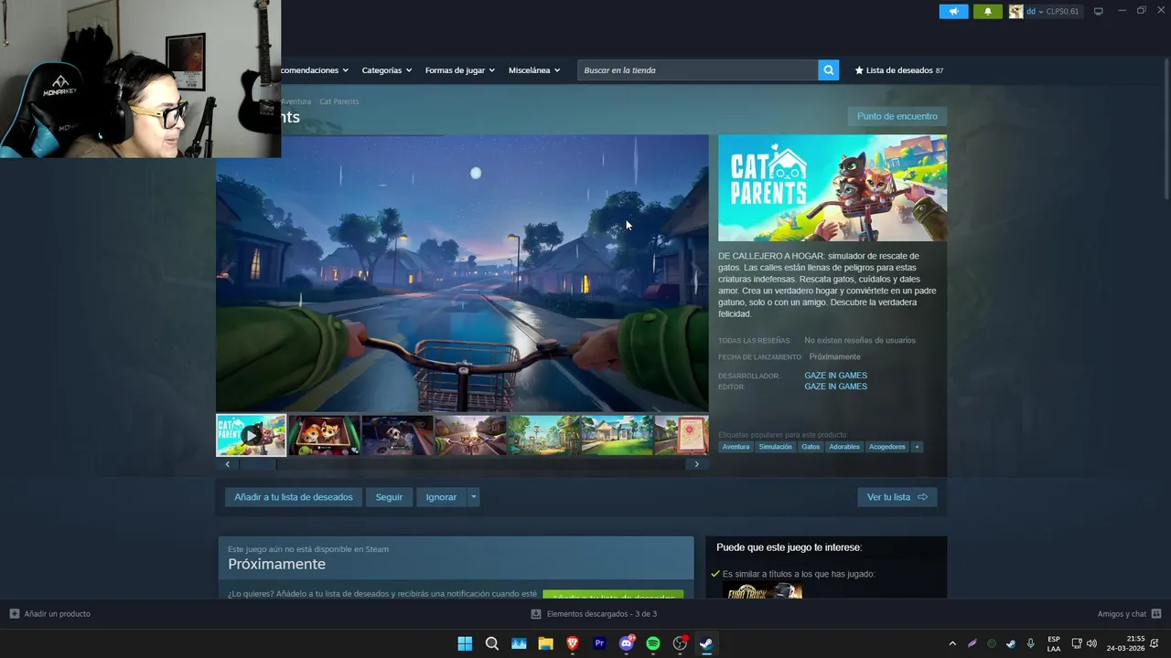The height and width of the screenshot is (658, 1171).
Task: Open the Aventura breadcrumb link
Action: 296,101
